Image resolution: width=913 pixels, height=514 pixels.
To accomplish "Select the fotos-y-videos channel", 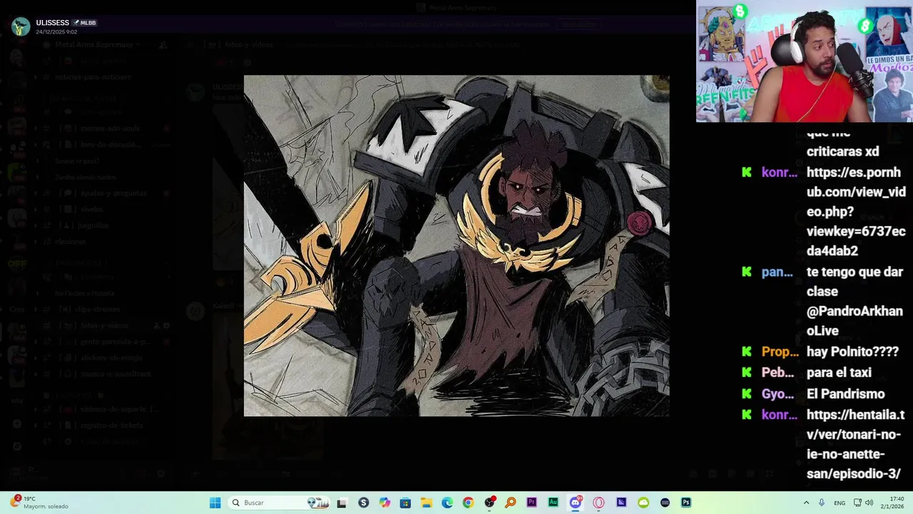I will 105,326.
